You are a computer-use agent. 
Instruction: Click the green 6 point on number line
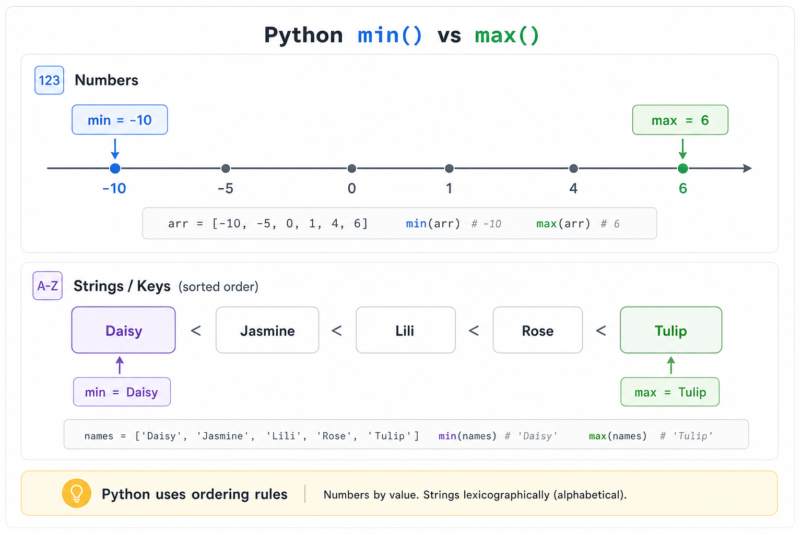(682, 168)
